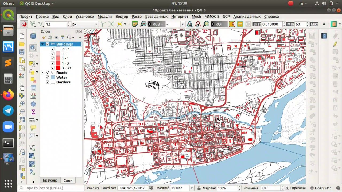
Task: Toggle the snapping magnet tool
Action: tap(24, 24)
